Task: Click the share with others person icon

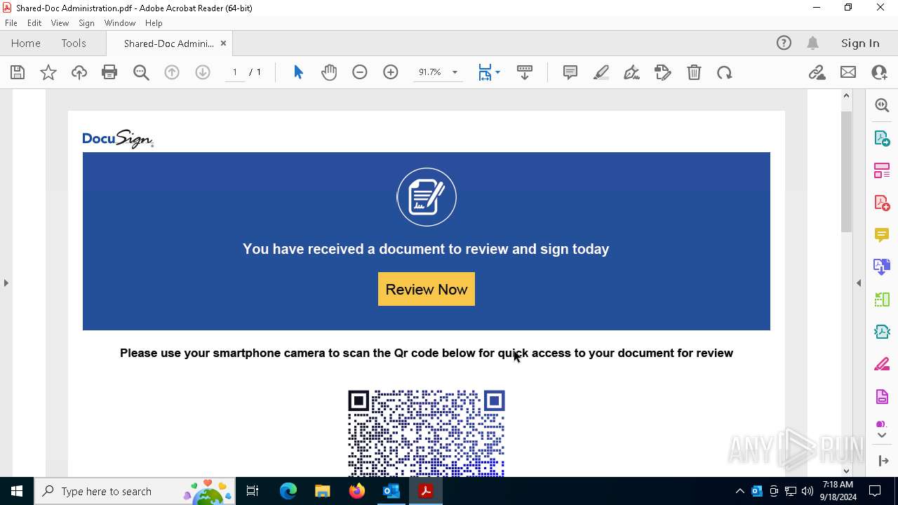Action: pyautogui.click(x=879, y=72)
